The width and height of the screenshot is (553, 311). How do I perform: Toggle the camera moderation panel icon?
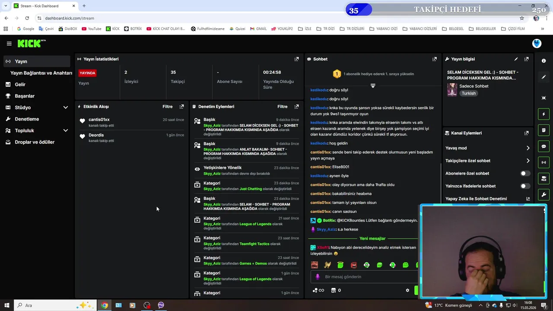pos(543,178)
